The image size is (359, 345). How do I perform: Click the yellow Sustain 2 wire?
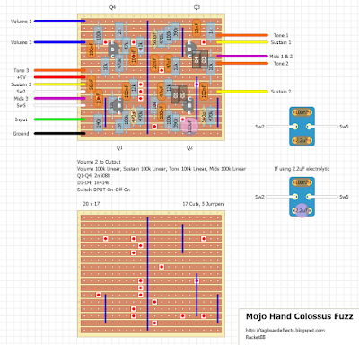tap(242, 92)
